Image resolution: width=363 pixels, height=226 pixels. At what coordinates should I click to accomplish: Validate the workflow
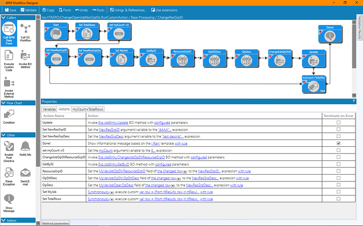[28, 10]
